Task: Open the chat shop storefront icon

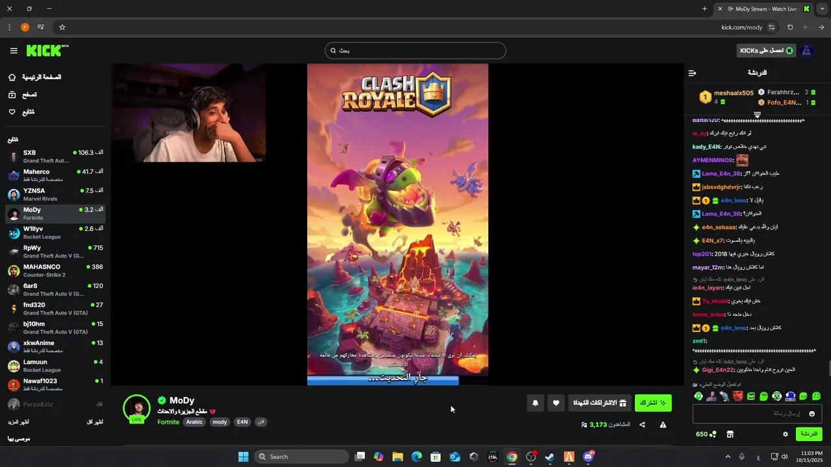Action: (x=730, y=434)
